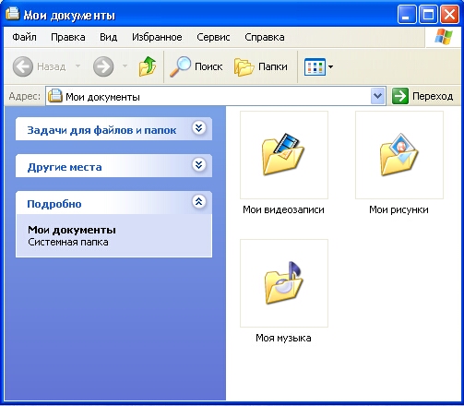Open the Views dropdown arrow
Viewport: 464px width, 406px height.
coord(330,66)
